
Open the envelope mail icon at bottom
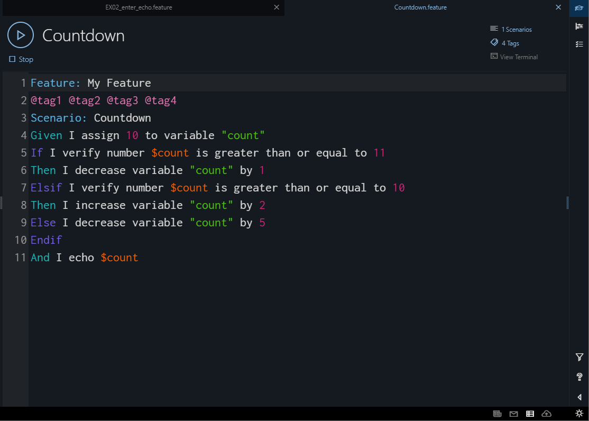pos(513,414)
